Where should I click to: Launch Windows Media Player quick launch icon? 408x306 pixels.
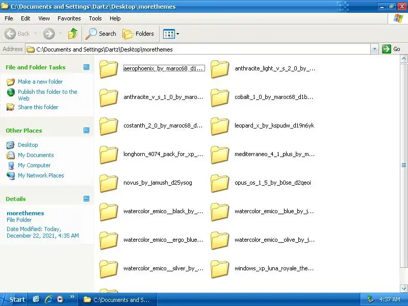tap(60, 299)
